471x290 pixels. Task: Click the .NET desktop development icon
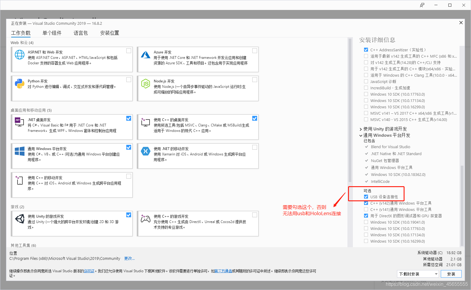coord(20,122)
